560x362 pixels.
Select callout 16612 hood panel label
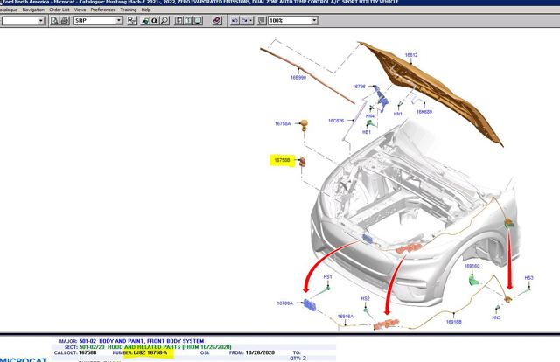tap(411, 55)
